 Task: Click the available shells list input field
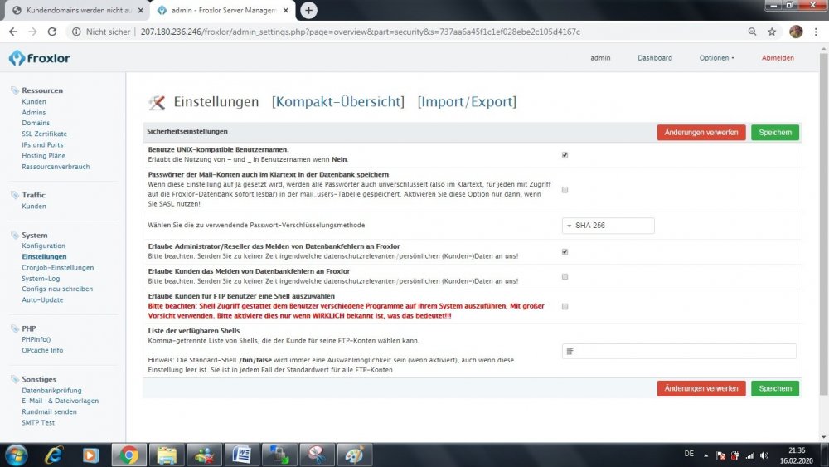click(679, 351)
